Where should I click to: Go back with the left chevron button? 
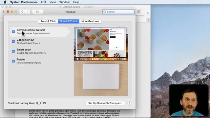tap(22, 12)
